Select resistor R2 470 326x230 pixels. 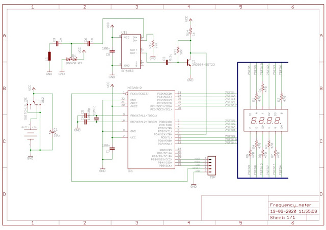coord(282,97)
